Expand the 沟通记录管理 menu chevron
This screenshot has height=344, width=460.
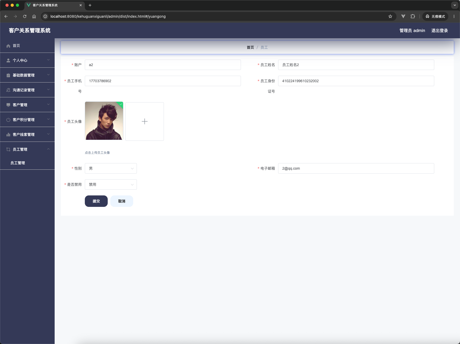(48, 90)
